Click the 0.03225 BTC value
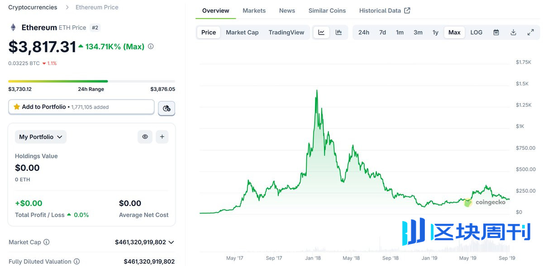 tap(24, 63)
